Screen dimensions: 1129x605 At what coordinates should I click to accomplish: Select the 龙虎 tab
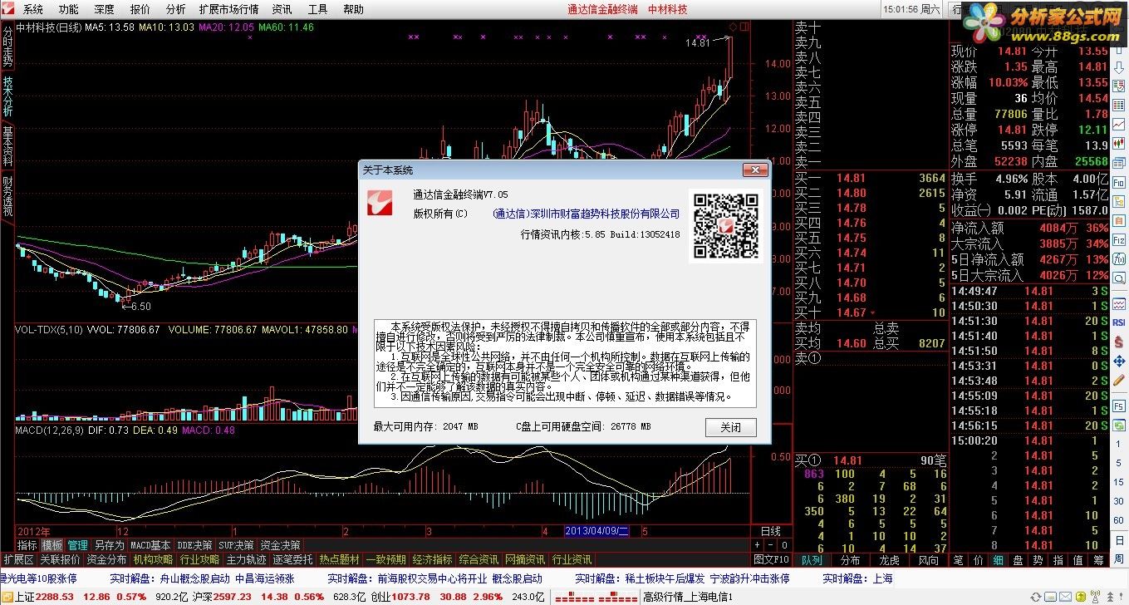889,560
